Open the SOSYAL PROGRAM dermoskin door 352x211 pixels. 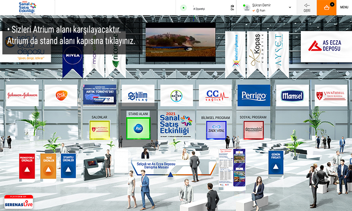[x=253, y=130]
